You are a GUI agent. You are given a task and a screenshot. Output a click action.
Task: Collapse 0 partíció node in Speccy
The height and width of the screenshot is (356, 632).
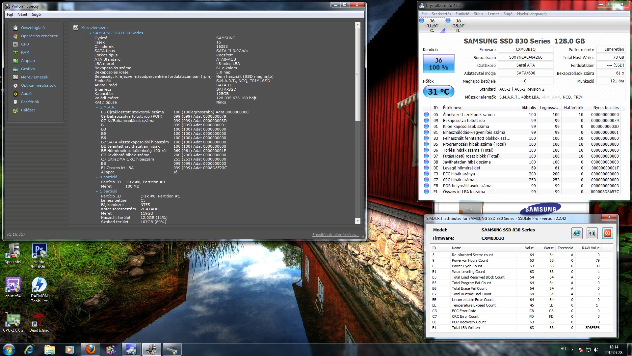[97, 177]
